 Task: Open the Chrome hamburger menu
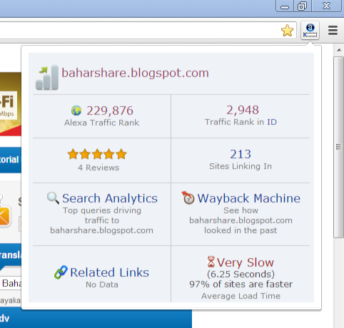point(333,31)
